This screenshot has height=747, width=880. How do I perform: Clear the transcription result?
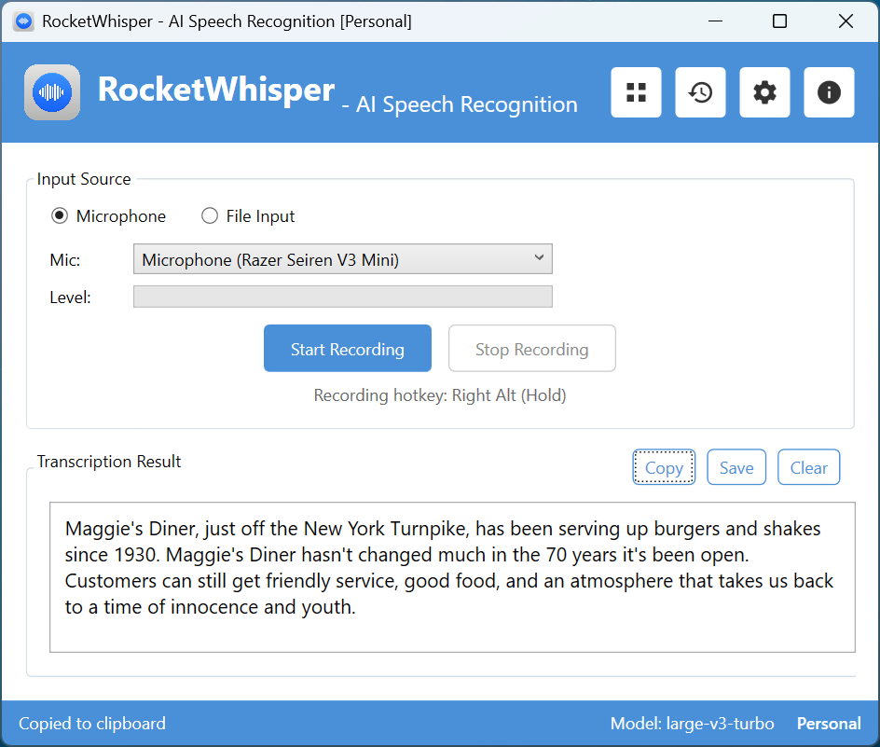809,466
